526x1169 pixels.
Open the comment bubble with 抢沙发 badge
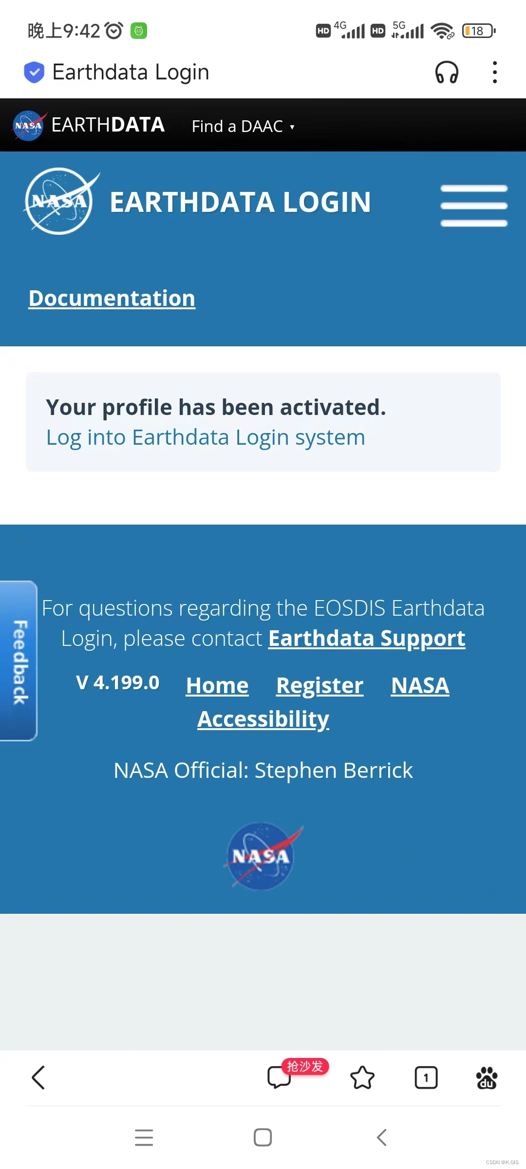(x=279, y=1078)
